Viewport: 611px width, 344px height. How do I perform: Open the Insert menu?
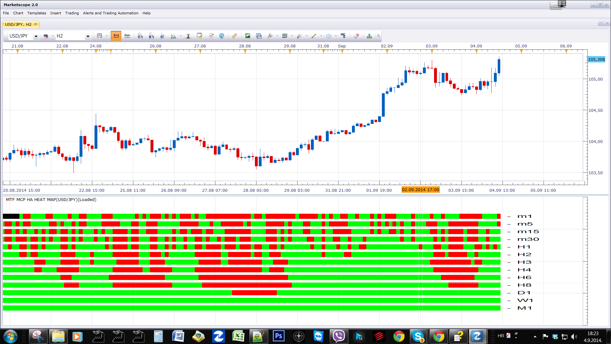point(56,13)
